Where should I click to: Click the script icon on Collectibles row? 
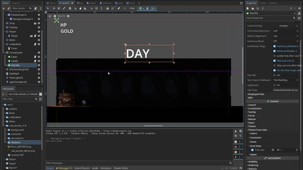coord(35,44)
